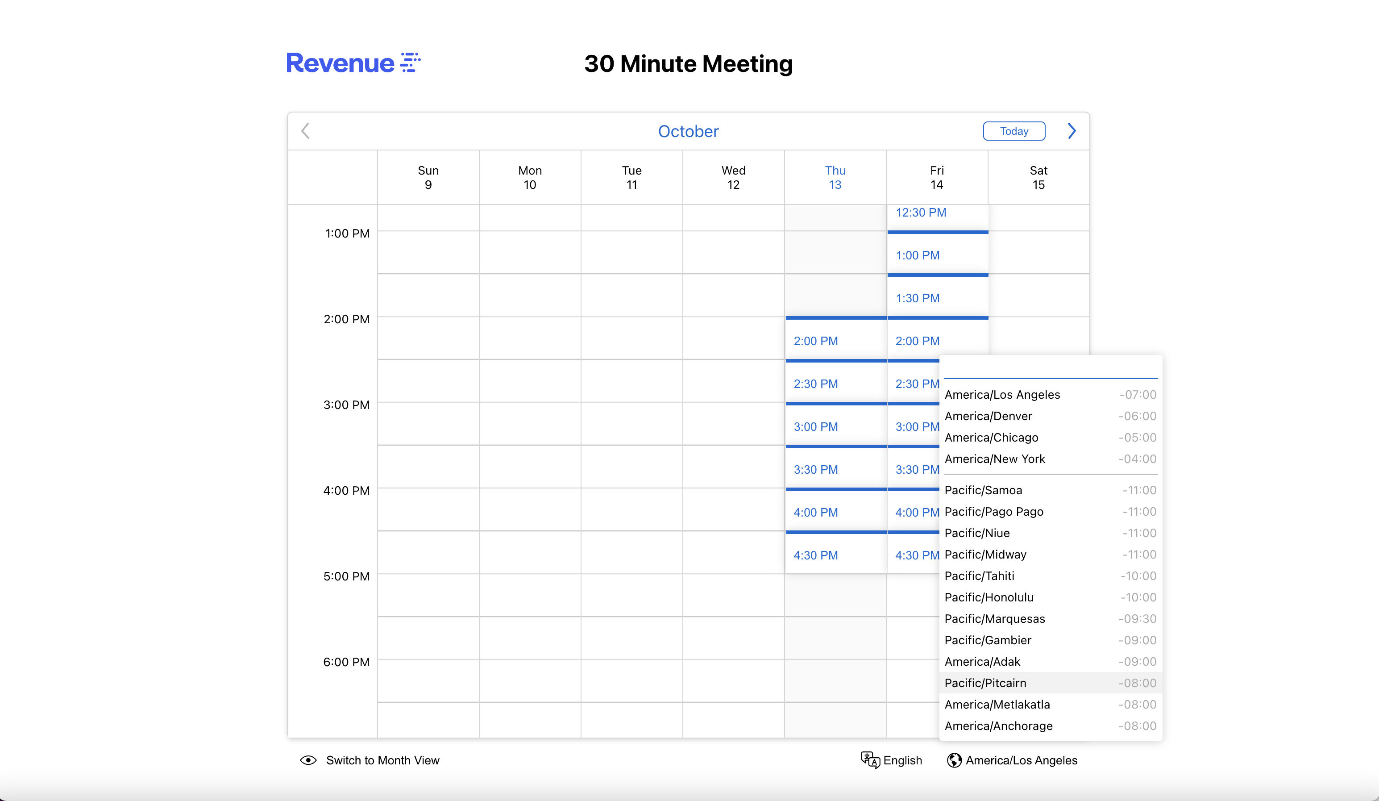
Task: Click the globe timezone icon
Action: click(954, 760)
